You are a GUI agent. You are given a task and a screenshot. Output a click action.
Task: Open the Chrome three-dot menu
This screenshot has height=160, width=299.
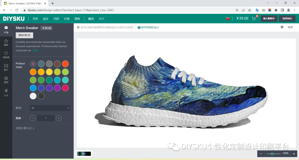(x=295, y=10)
